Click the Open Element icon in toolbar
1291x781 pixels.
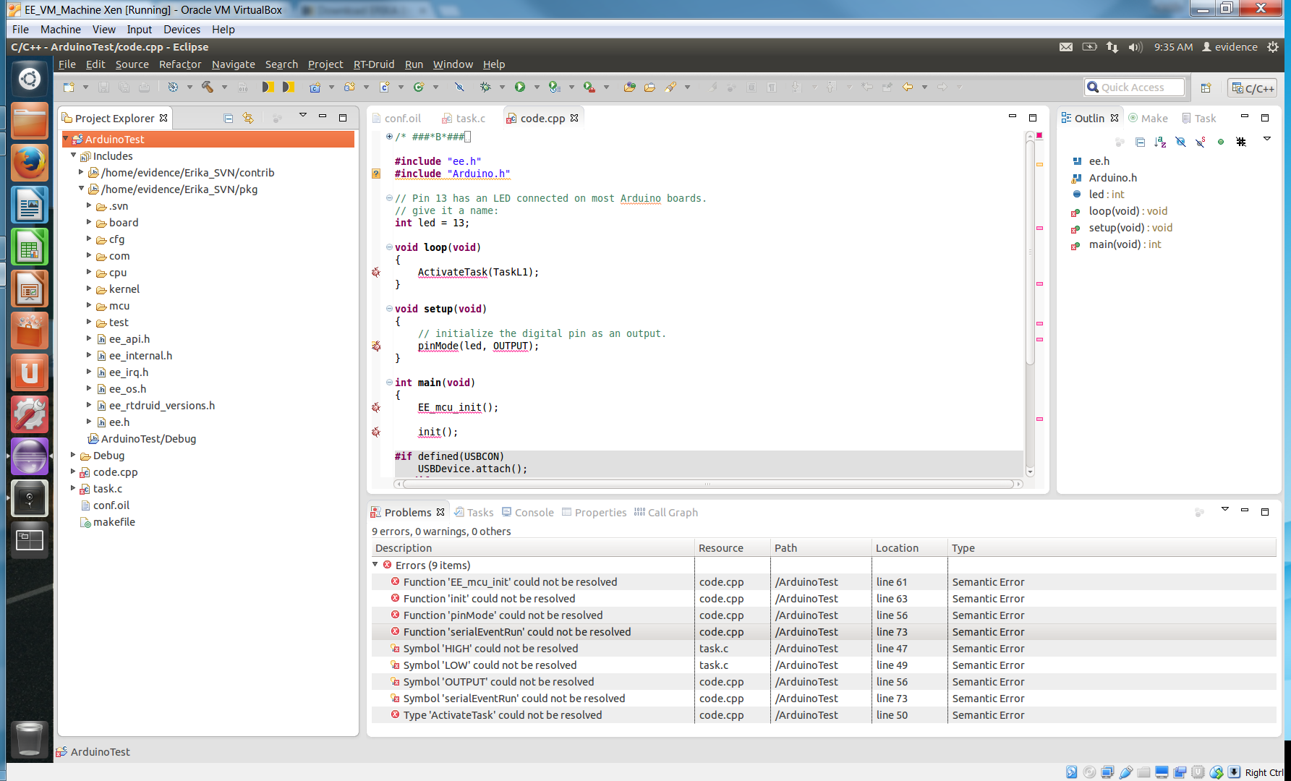click(629, 88)
